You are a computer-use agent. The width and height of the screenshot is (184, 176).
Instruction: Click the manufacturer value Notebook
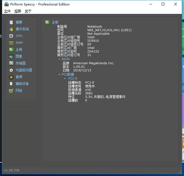coord(95,27)
